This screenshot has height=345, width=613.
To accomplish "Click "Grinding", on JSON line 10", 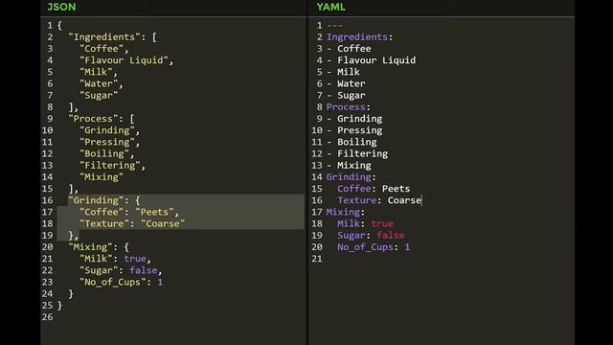I will [109, 130].
